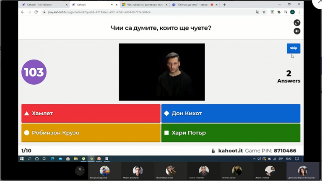Click the purple countdown timer circle
322x181 pixels.
(x=34, y=72)
